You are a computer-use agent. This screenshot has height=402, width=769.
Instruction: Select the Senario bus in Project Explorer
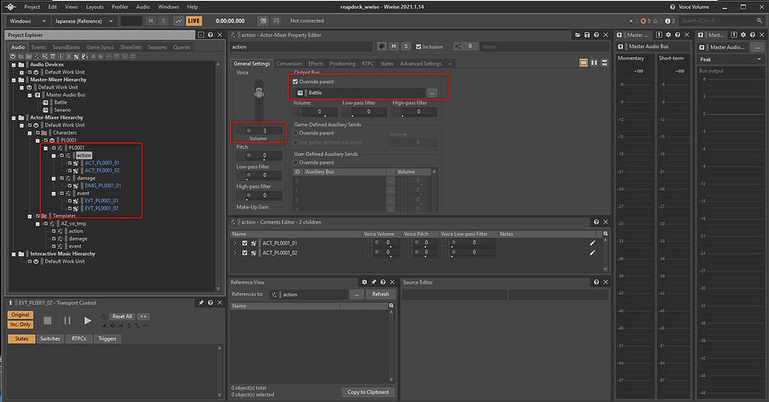click(62, 110)
